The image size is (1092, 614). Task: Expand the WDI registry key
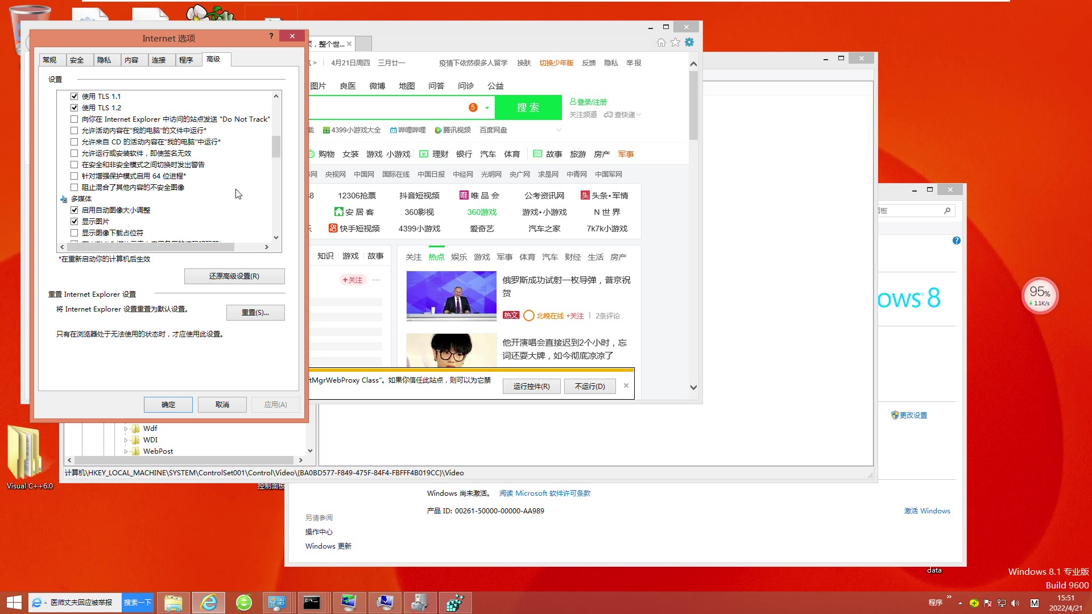click(126, 440)
